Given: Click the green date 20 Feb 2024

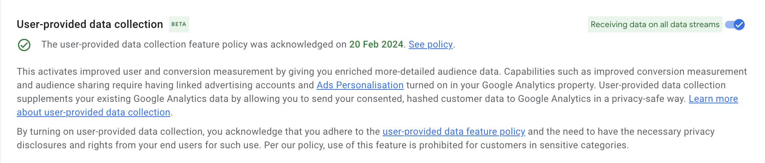Looking at the screenshot, I should (376, 45).
